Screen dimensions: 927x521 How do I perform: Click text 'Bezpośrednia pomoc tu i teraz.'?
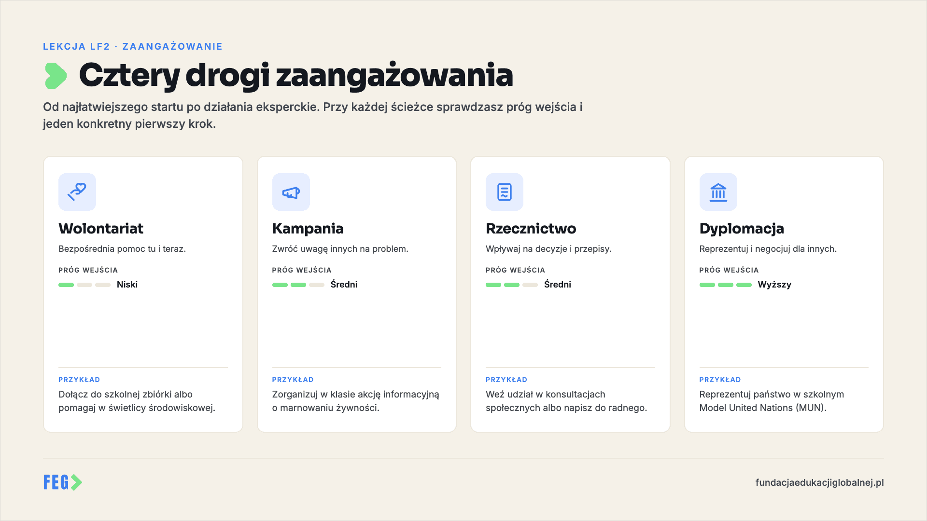(122, 249)
